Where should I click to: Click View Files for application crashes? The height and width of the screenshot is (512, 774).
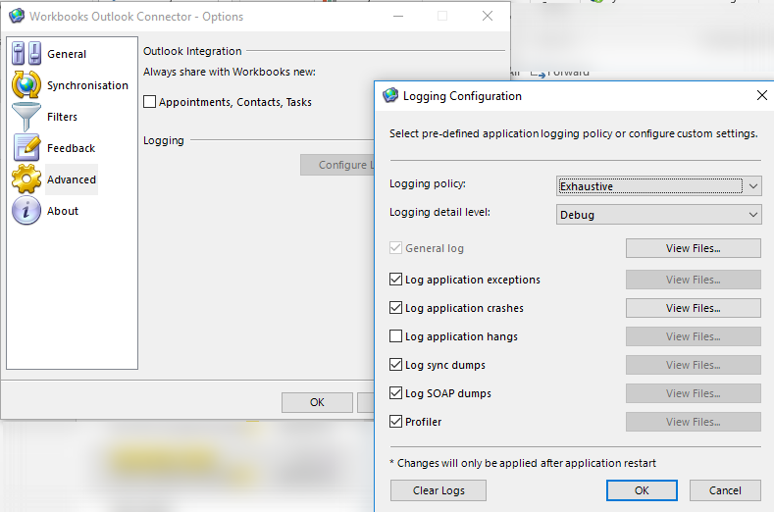[693, 308]
